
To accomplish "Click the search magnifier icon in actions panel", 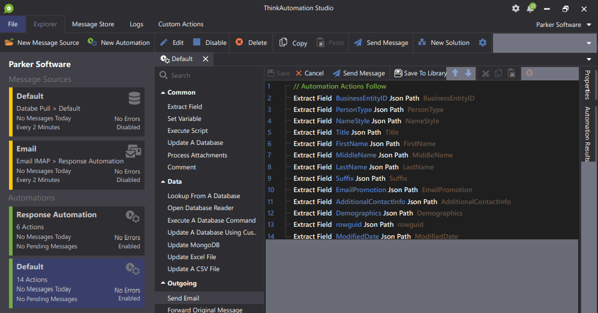I will 164,75.
